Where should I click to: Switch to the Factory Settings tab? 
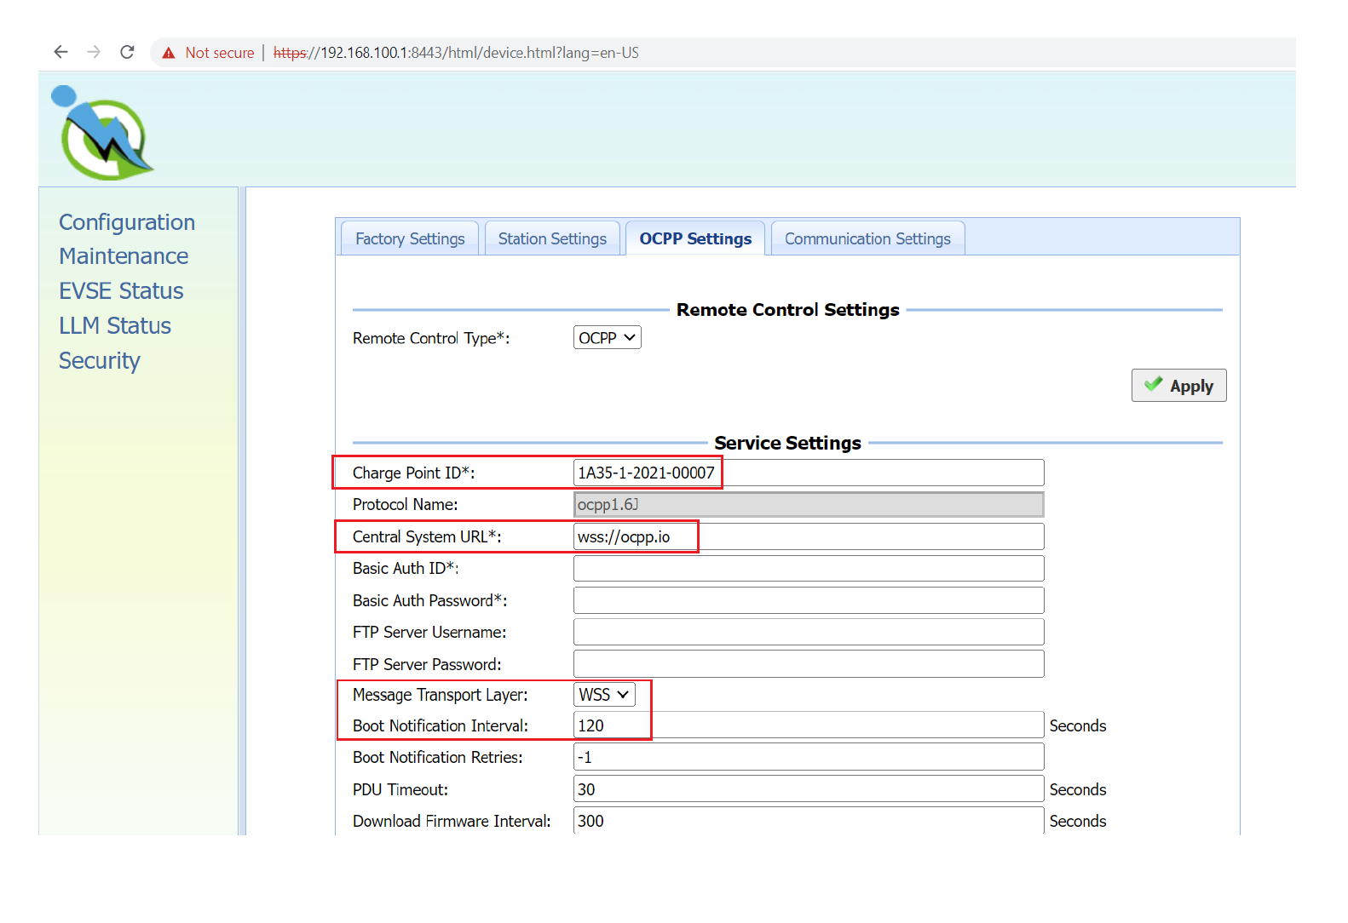tap(410, 239)
